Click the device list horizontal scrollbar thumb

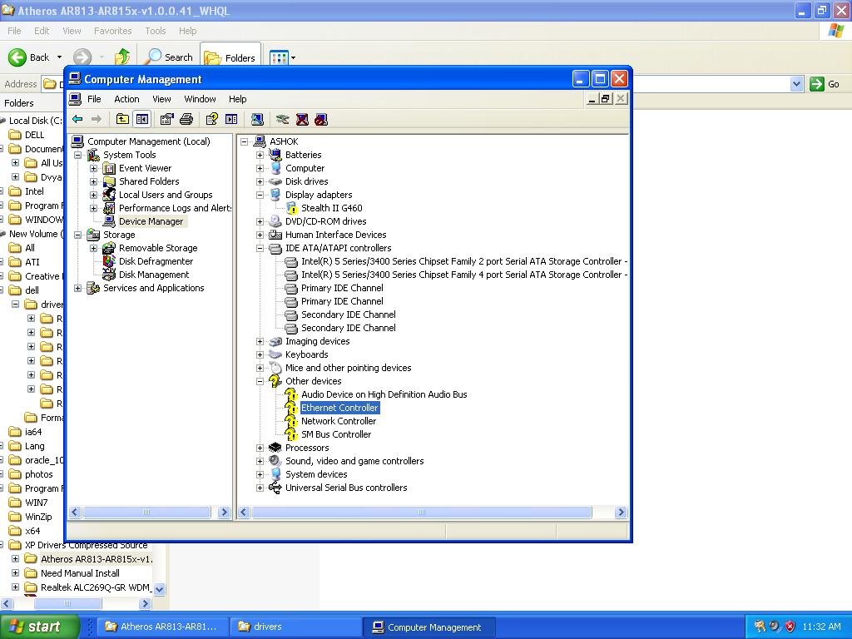click(421, 513)
